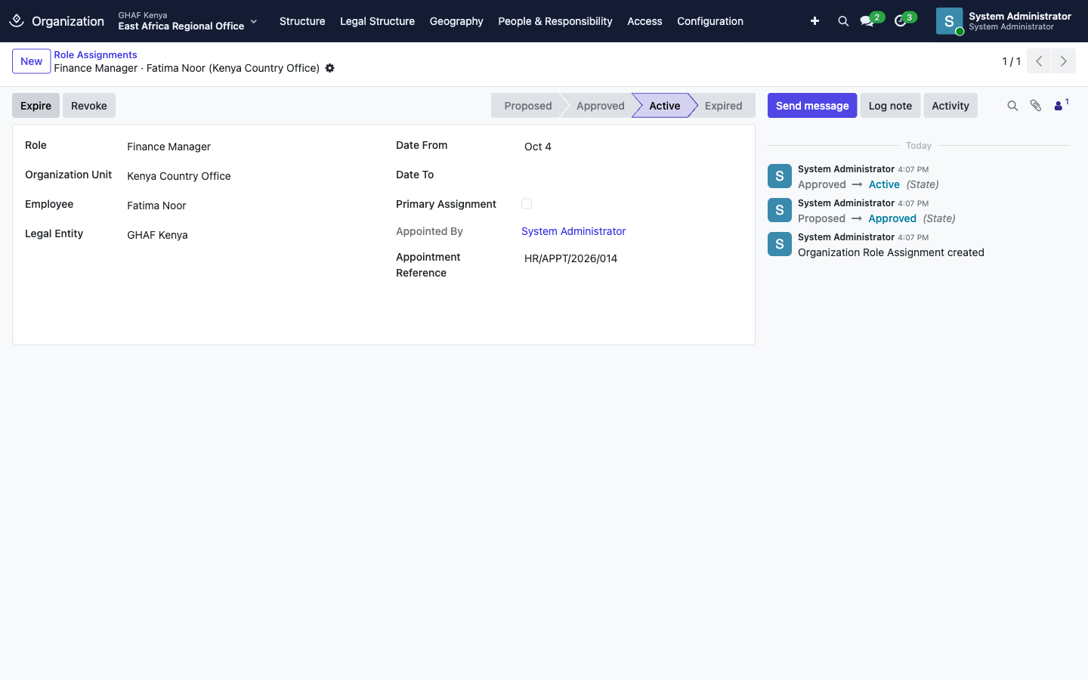Edit the Appointment Reference field
The width and height of the screenshot is (1088, 680).
click(632, 258)
